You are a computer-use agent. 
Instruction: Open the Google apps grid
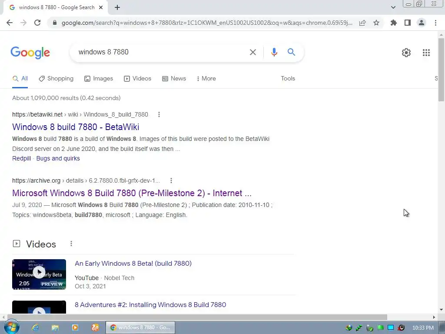pyautogui.click(x=426, y=53)
